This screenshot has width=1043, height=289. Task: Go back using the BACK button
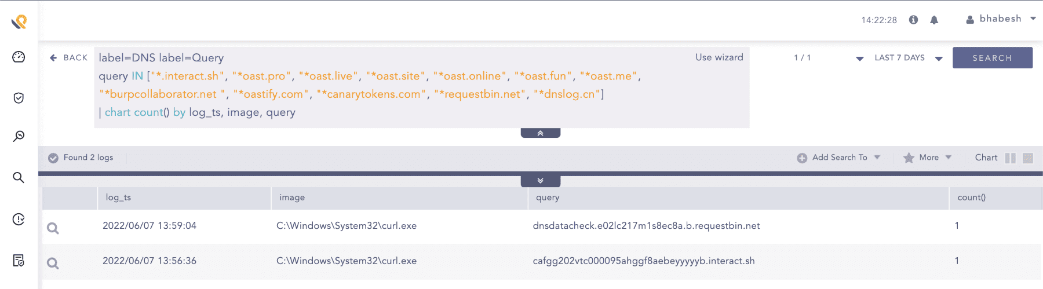[x=69, y=58]
